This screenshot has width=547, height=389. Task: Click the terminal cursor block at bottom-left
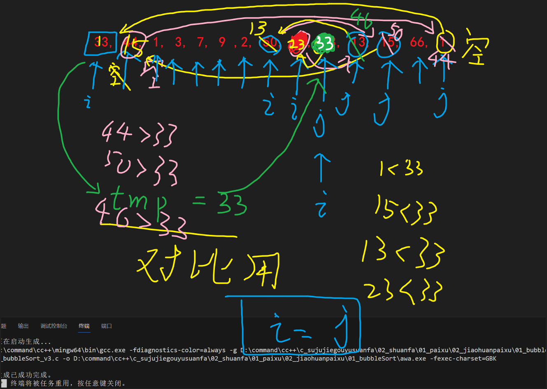4,383
